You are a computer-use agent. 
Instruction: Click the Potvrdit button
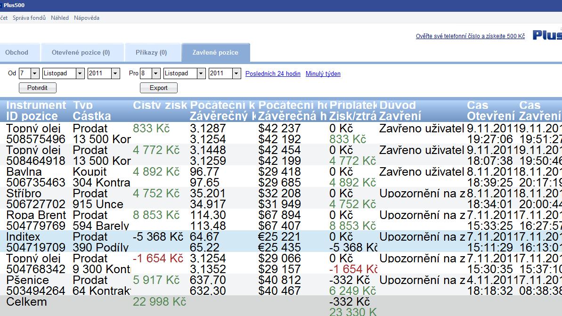coord(38,88)
